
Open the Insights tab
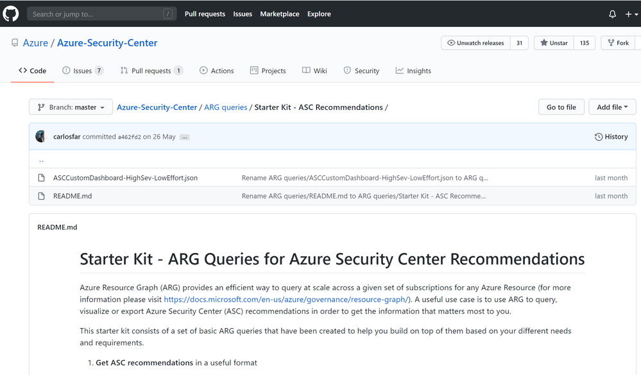(413, 71)
